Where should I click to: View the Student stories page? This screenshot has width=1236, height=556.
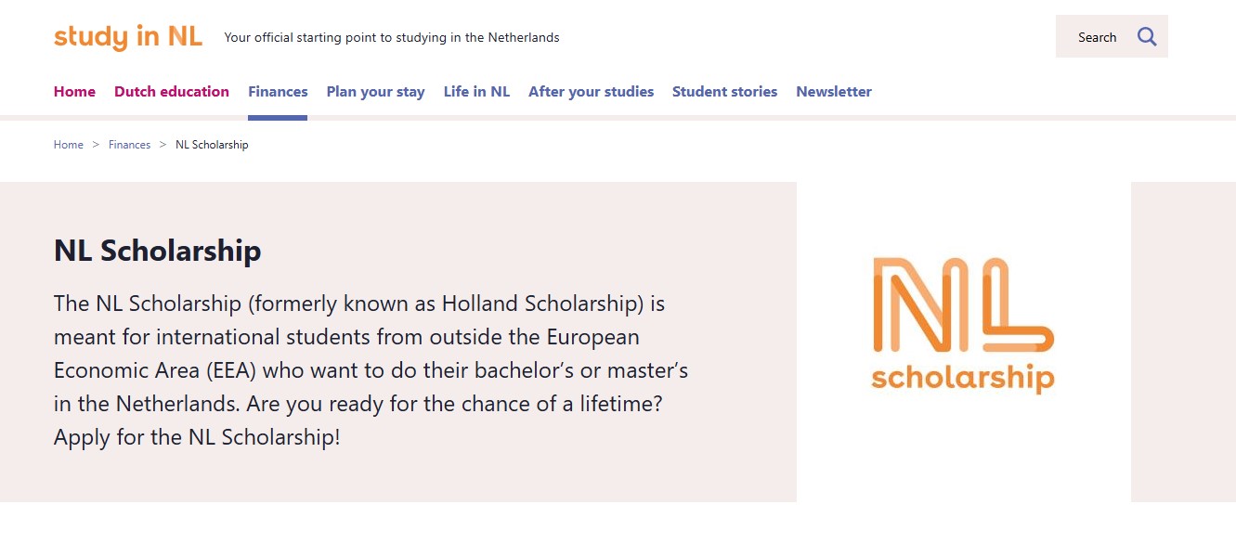point(724,92)
